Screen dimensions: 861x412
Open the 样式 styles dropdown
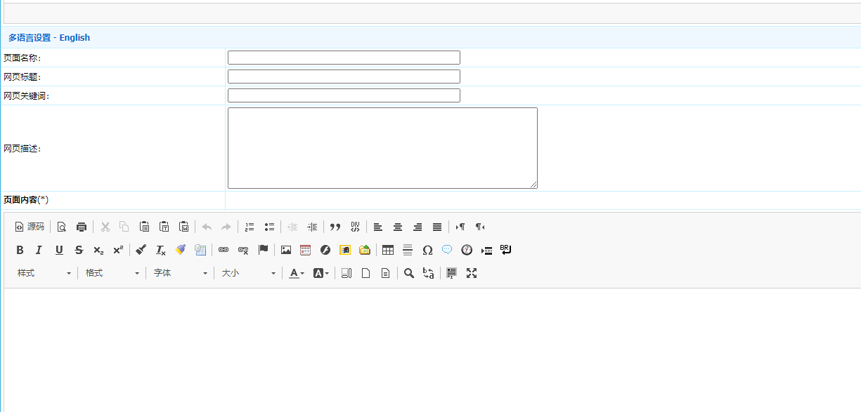44,273
